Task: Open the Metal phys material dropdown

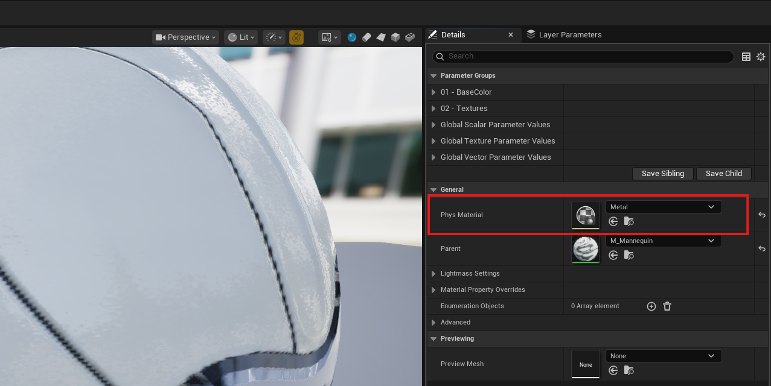Action: click(664, 207)
